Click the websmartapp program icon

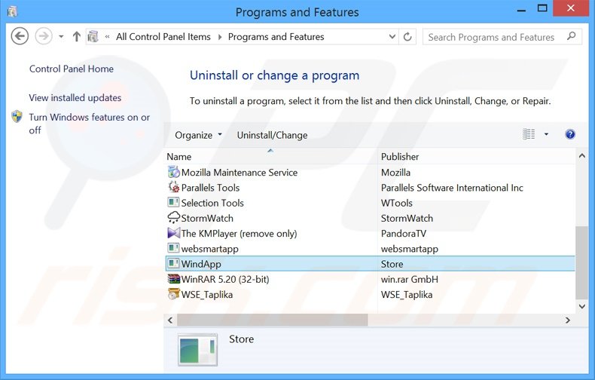point(173,248)
